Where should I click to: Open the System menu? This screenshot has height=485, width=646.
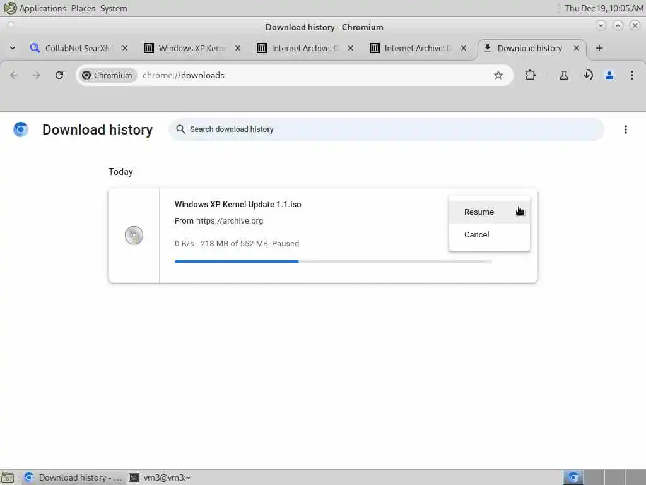coord(114,8)
